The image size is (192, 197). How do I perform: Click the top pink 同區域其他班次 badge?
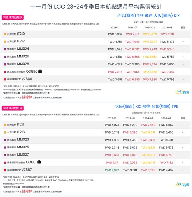click(13, 18)
